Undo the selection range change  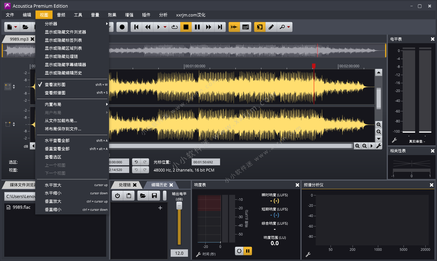[136, 162]
